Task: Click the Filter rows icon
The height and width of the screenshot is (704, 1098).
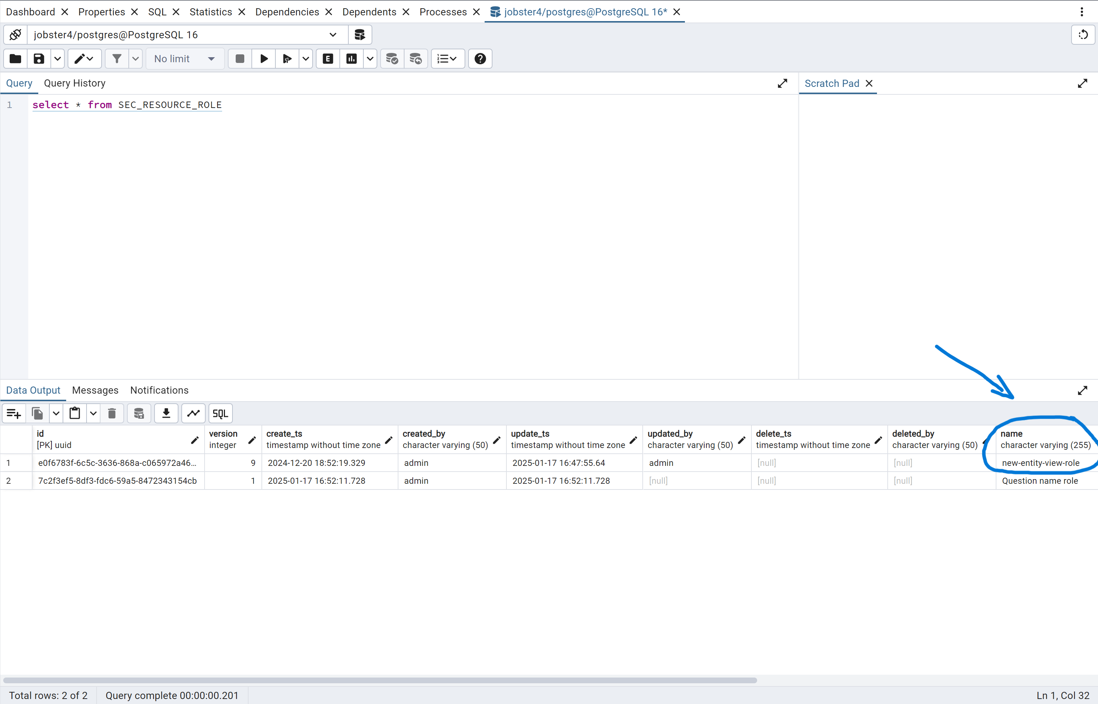Action: pyautogui.click(x=117, y=59)
